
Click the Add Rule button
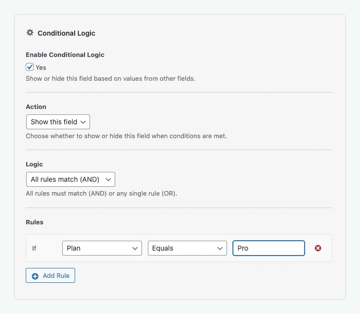pyautogui.click(x=50, y=275)
